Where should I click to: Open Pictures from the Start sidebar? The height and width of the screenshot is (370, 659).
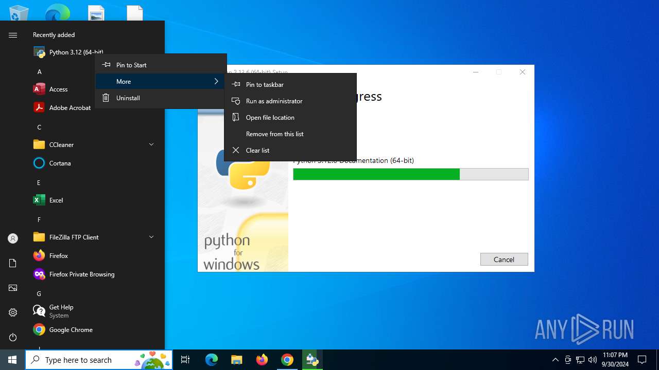tap(13, 288)
